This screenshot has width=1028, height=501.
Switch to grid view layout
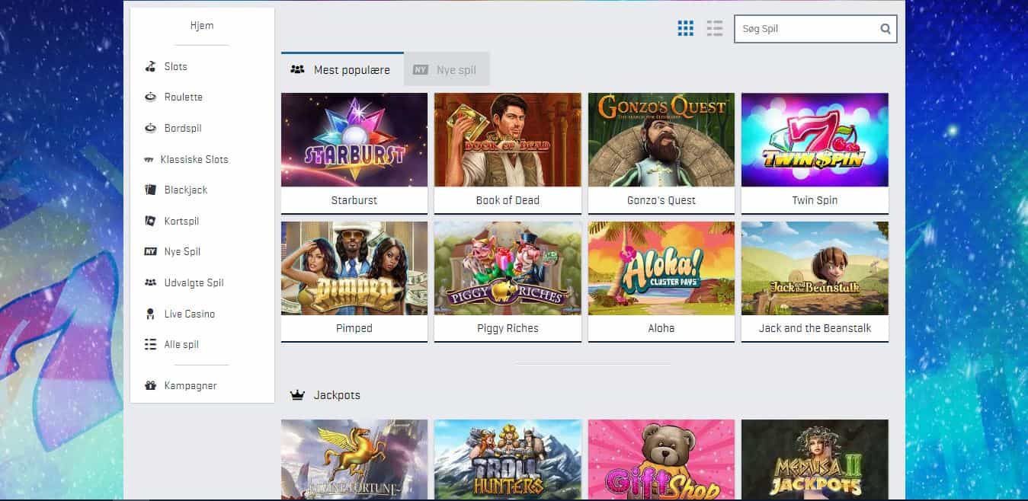pos(686,29)
